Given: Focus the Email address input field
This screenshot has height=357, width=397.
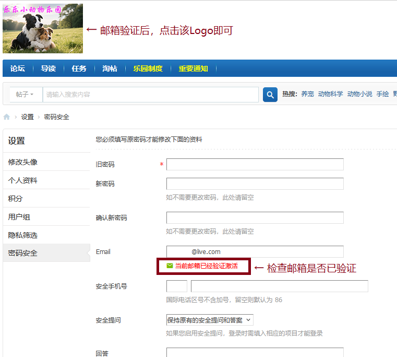Looking at the screenshot, I should [255, 251].
